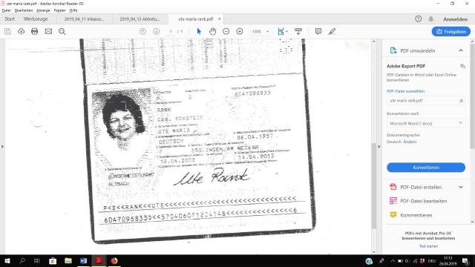Print the document using the printer icon

35,31
